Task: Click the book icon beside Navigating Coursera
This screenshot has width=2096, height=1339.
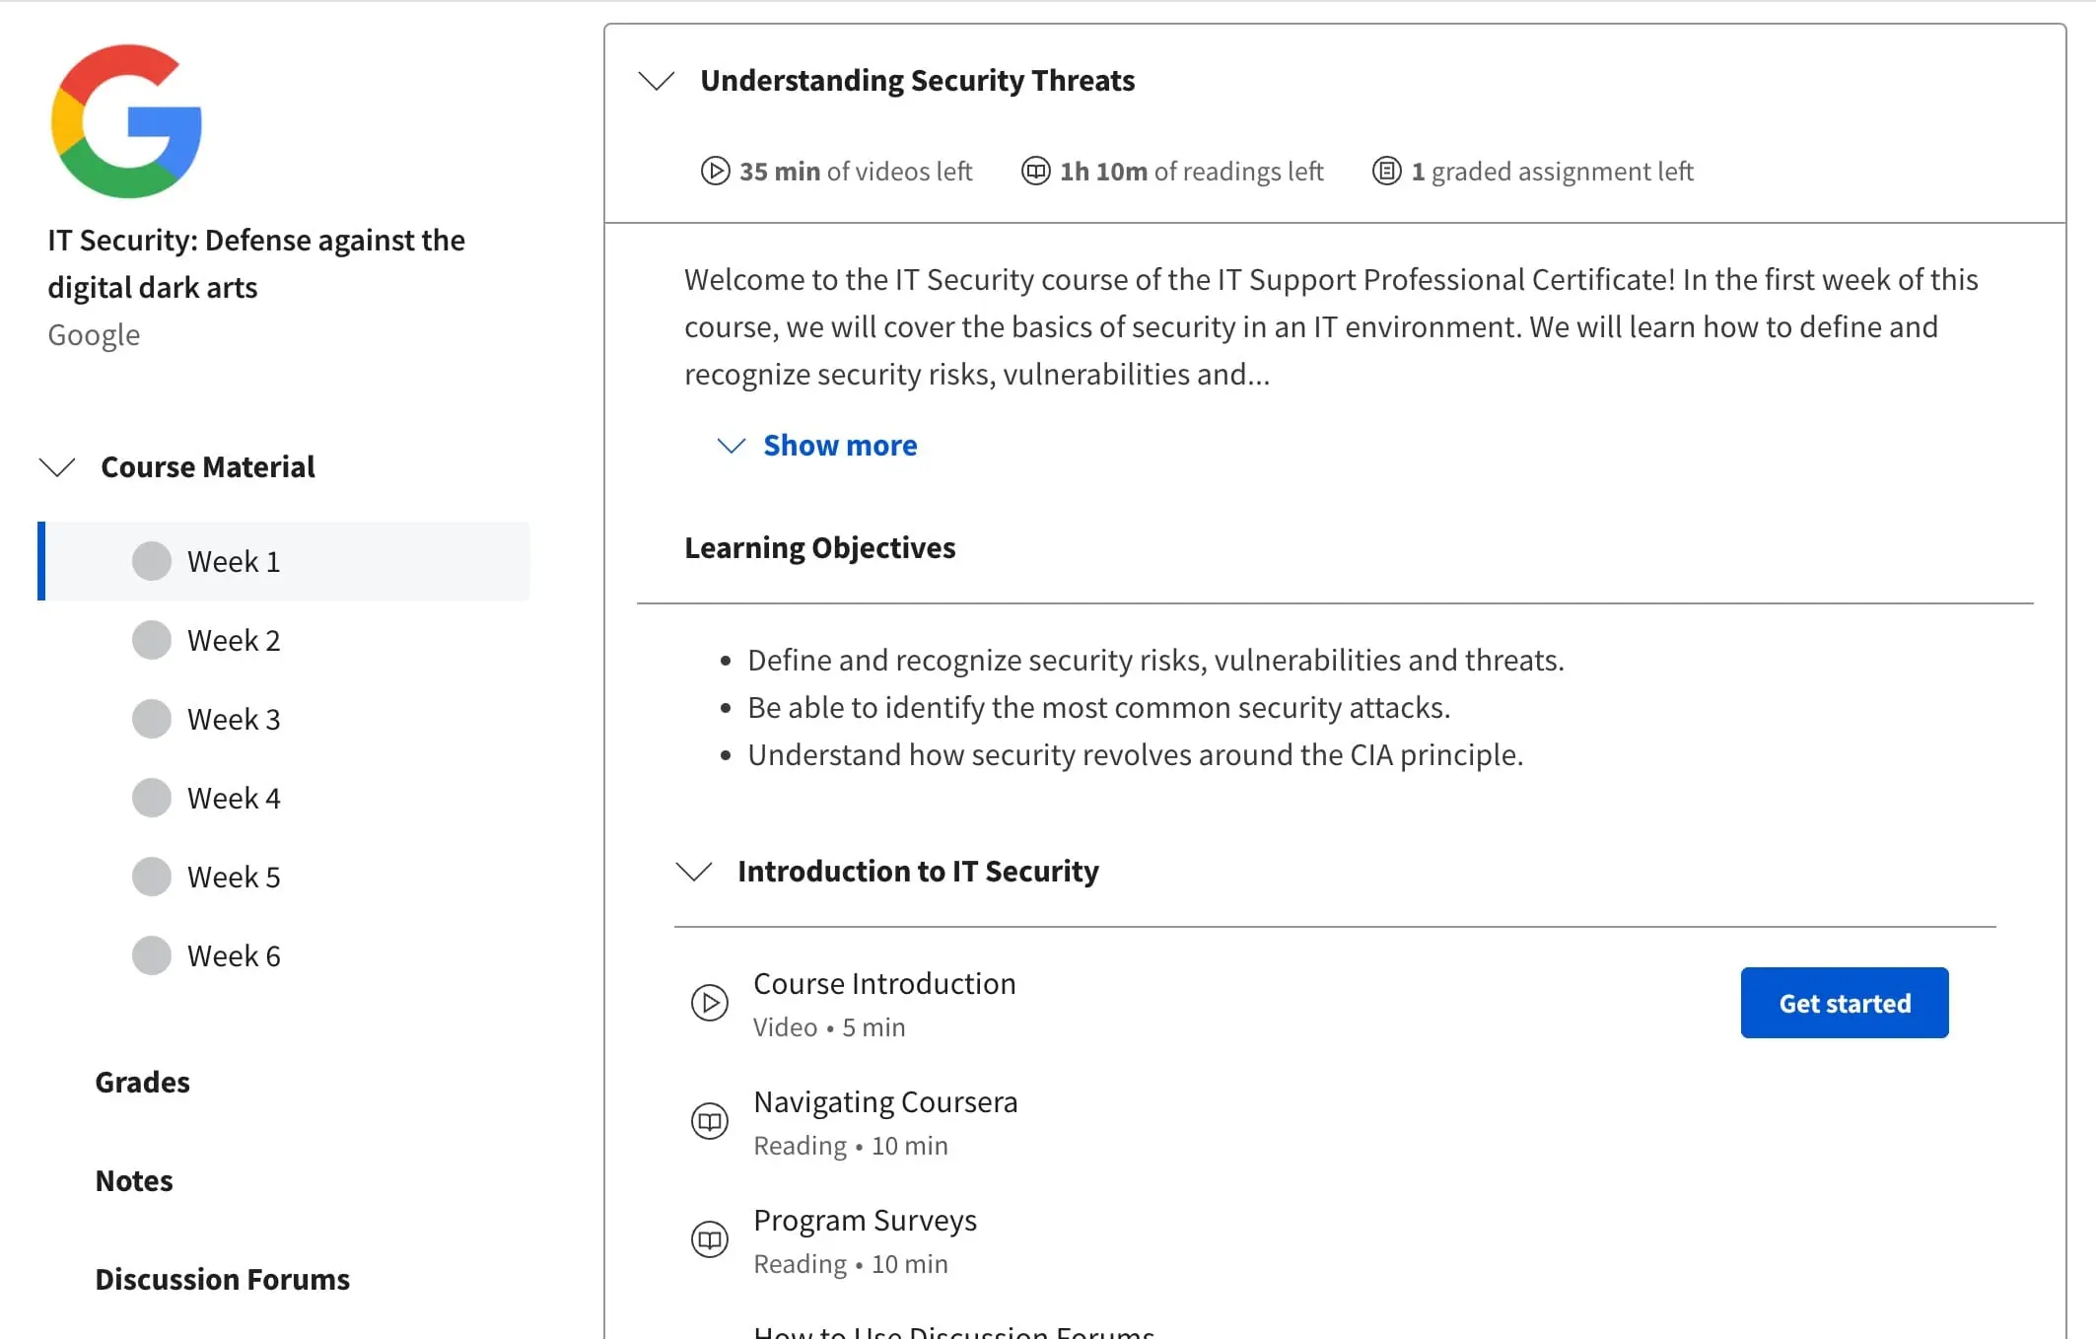Action: 709,1121
